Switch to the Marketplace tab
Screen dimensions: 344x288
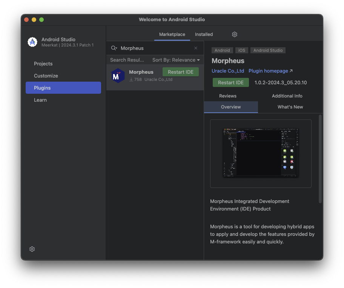point(172,34)
